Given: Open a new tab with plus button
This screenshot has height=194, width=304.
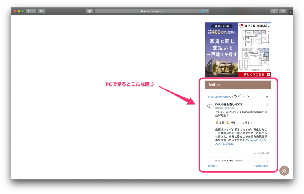Looking at the screenshot, I should [290, 12].
